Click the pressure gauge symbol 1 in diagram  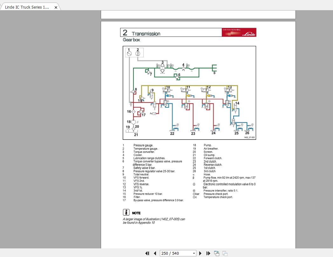[129, 54]
